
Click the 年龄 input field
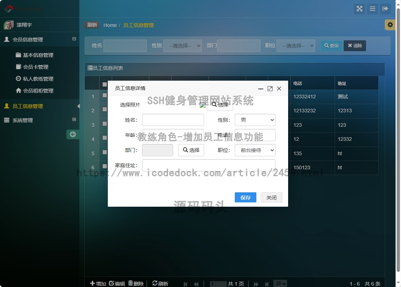tap(173, 135)
